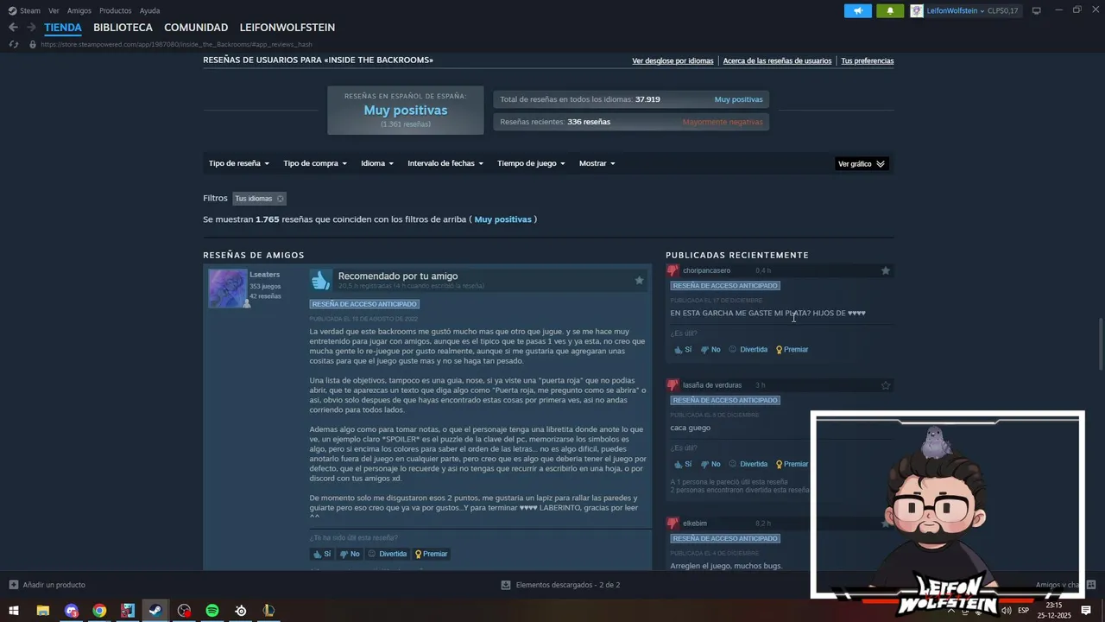The height and width of the screenshot is (622, 1105).
Task: Open the 'Idioma' filter dropdown
Action: [x=377, y=163]
